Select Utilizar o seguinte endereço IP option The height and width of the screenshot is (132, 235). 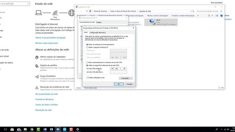(87, 47)
